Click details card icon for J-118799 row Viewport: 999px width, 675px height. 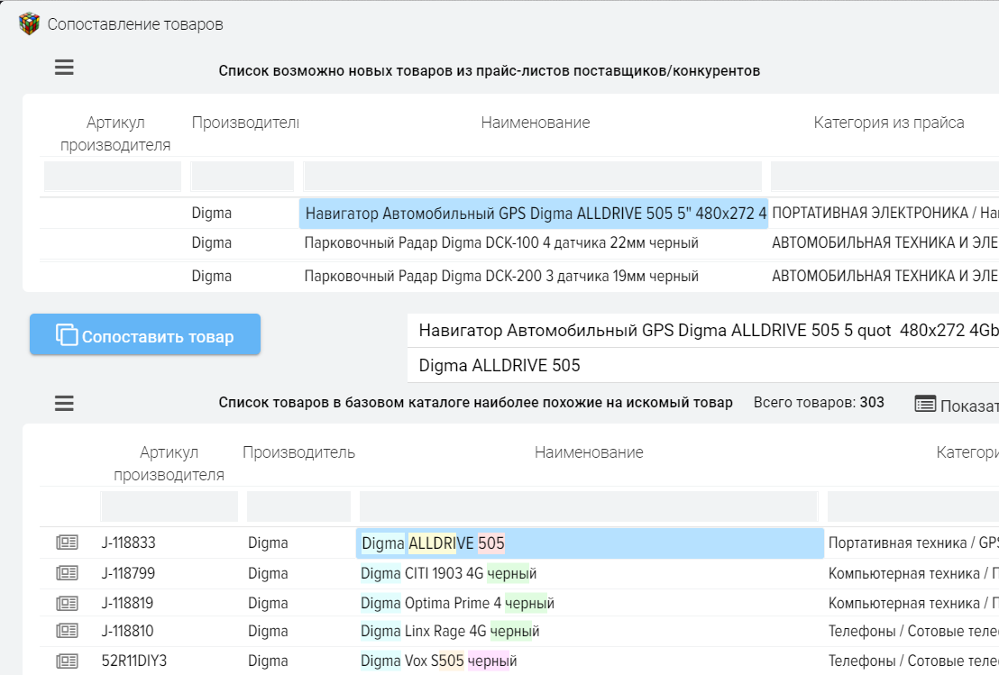click(67, 573)
